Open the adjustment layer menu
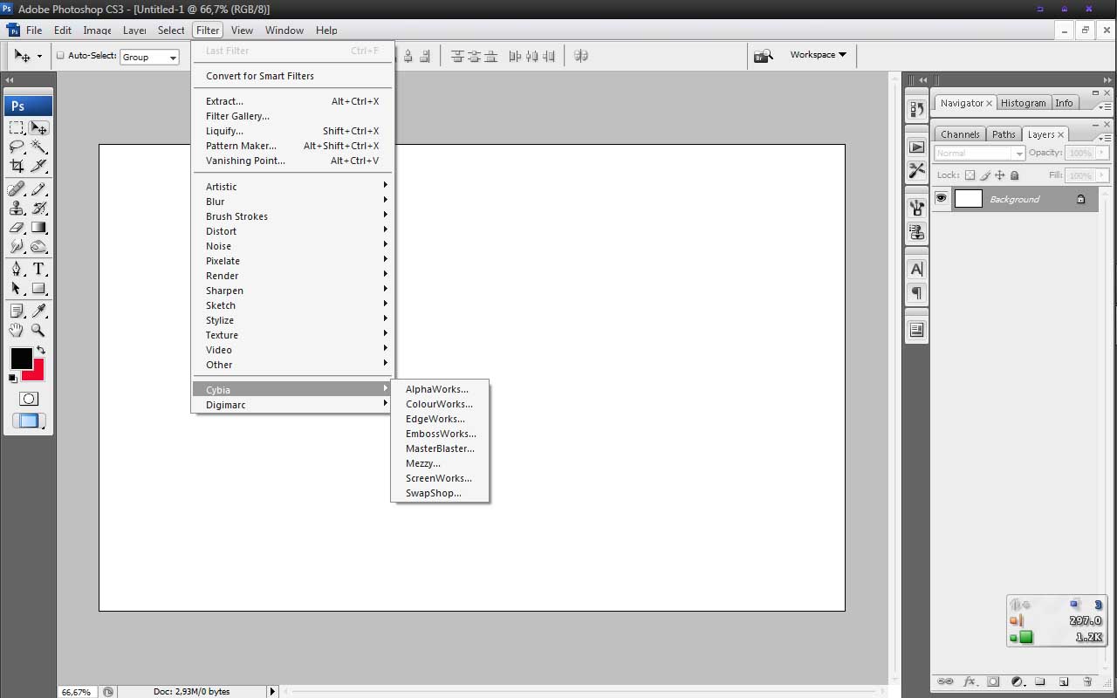Viewport: 1117px width, 698px height. click(x=1017, y=681)
